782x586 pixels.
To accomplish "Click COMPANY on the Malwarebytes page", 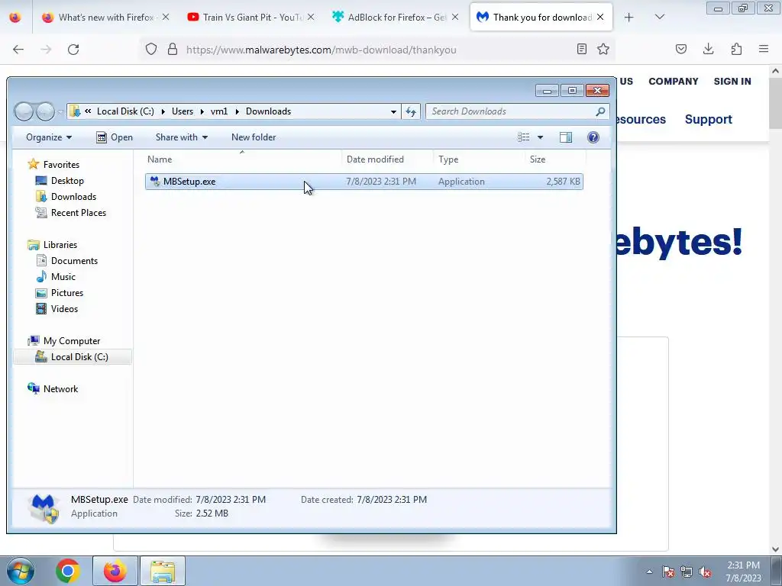I will (x=674, y=82).
